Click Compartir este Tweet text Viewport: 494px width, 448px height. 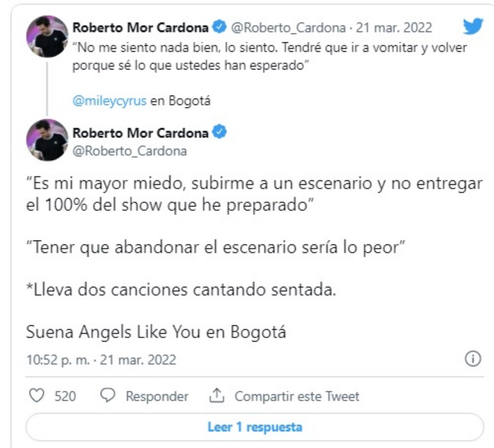pos(297,396)
